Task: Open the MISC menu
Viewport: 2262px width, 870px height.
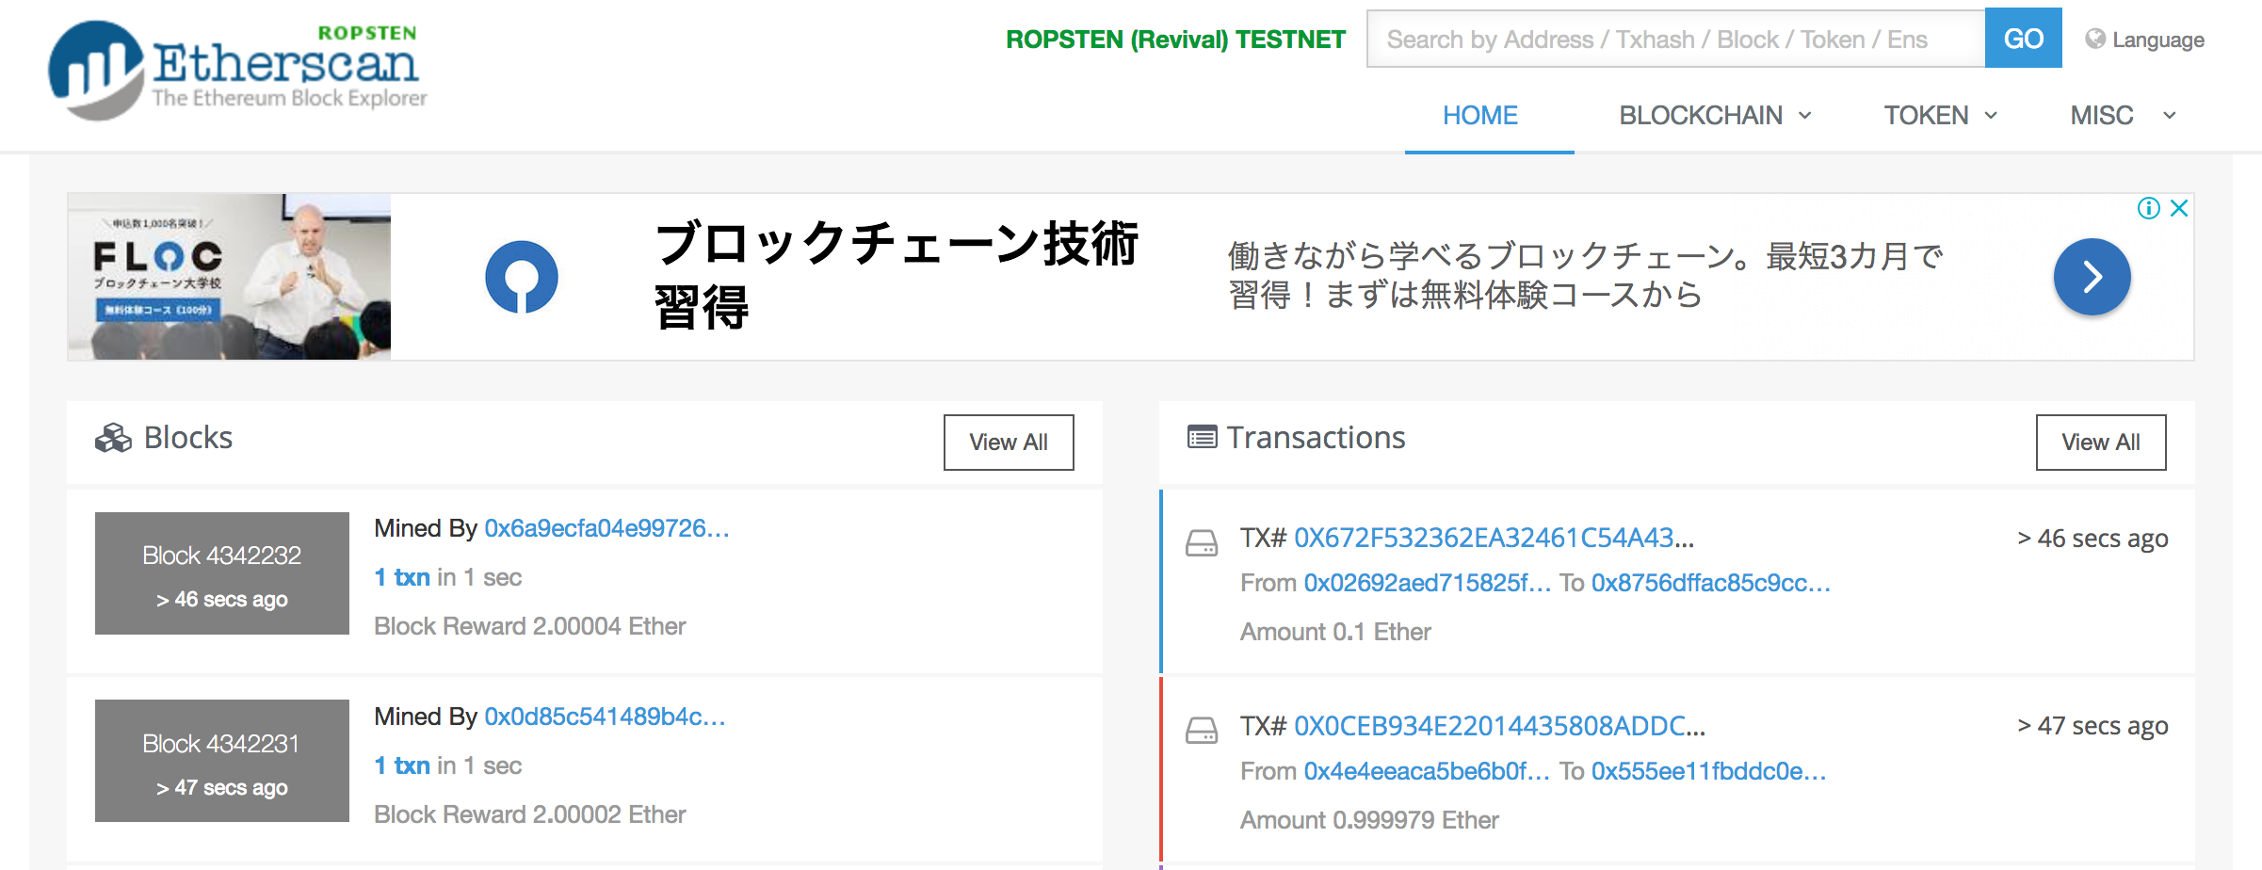Action: coord(2101,116)
